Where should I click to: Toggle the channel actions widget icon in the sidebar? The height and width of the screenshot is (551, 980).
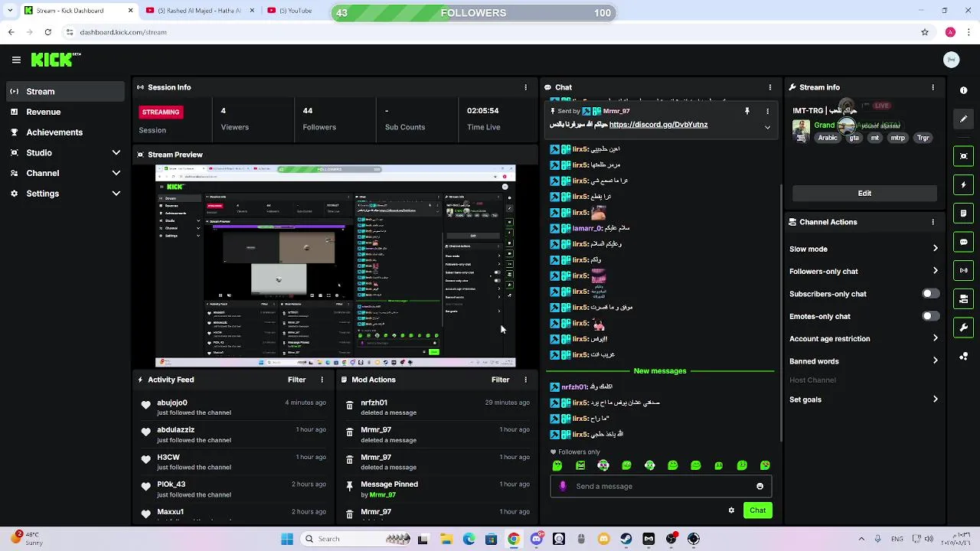(963, 299)
